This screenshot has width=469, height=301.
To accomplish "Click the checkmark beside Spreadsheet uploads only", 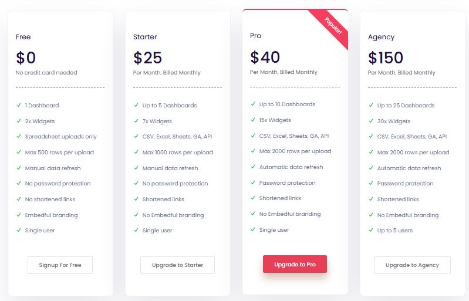I will coord(19,137).
